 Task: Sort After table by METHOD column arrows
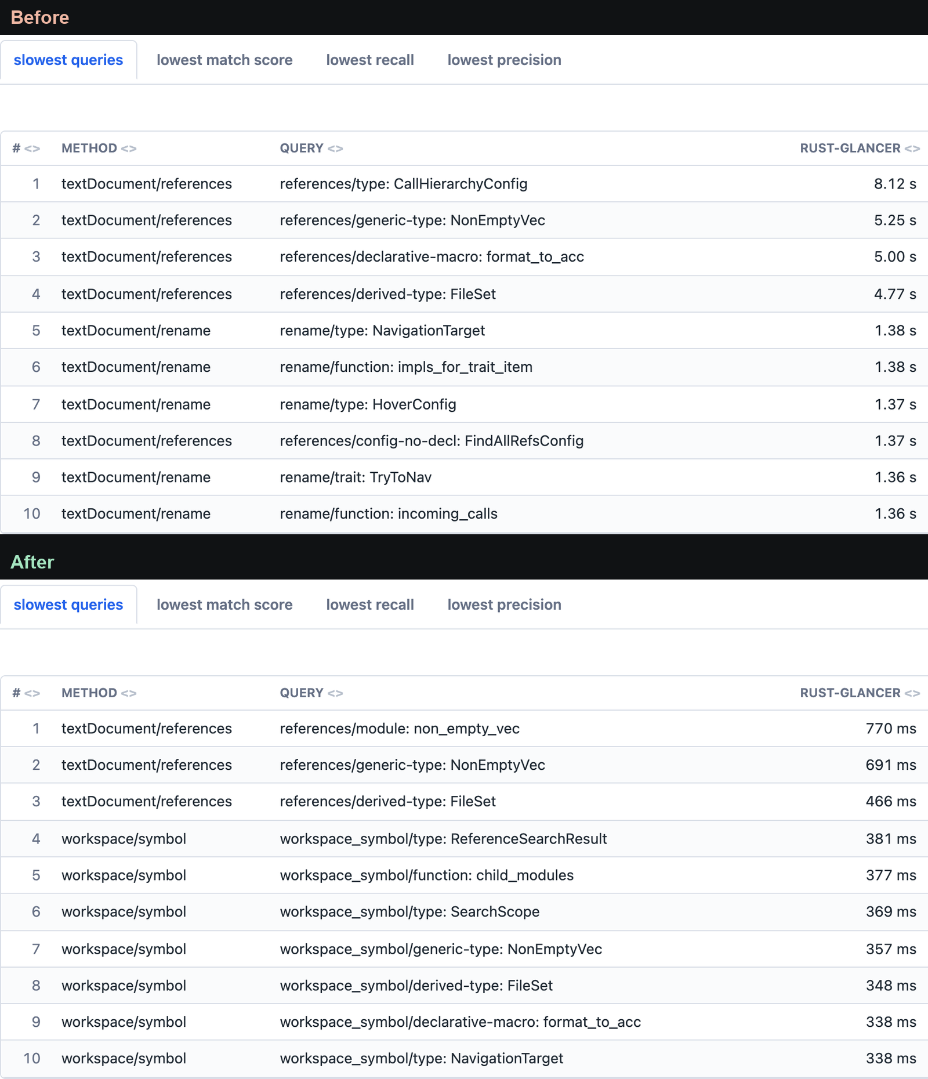(129, 693)
